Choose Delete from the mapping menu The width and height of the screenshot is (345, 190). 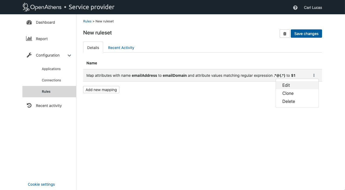coord(288,101)
